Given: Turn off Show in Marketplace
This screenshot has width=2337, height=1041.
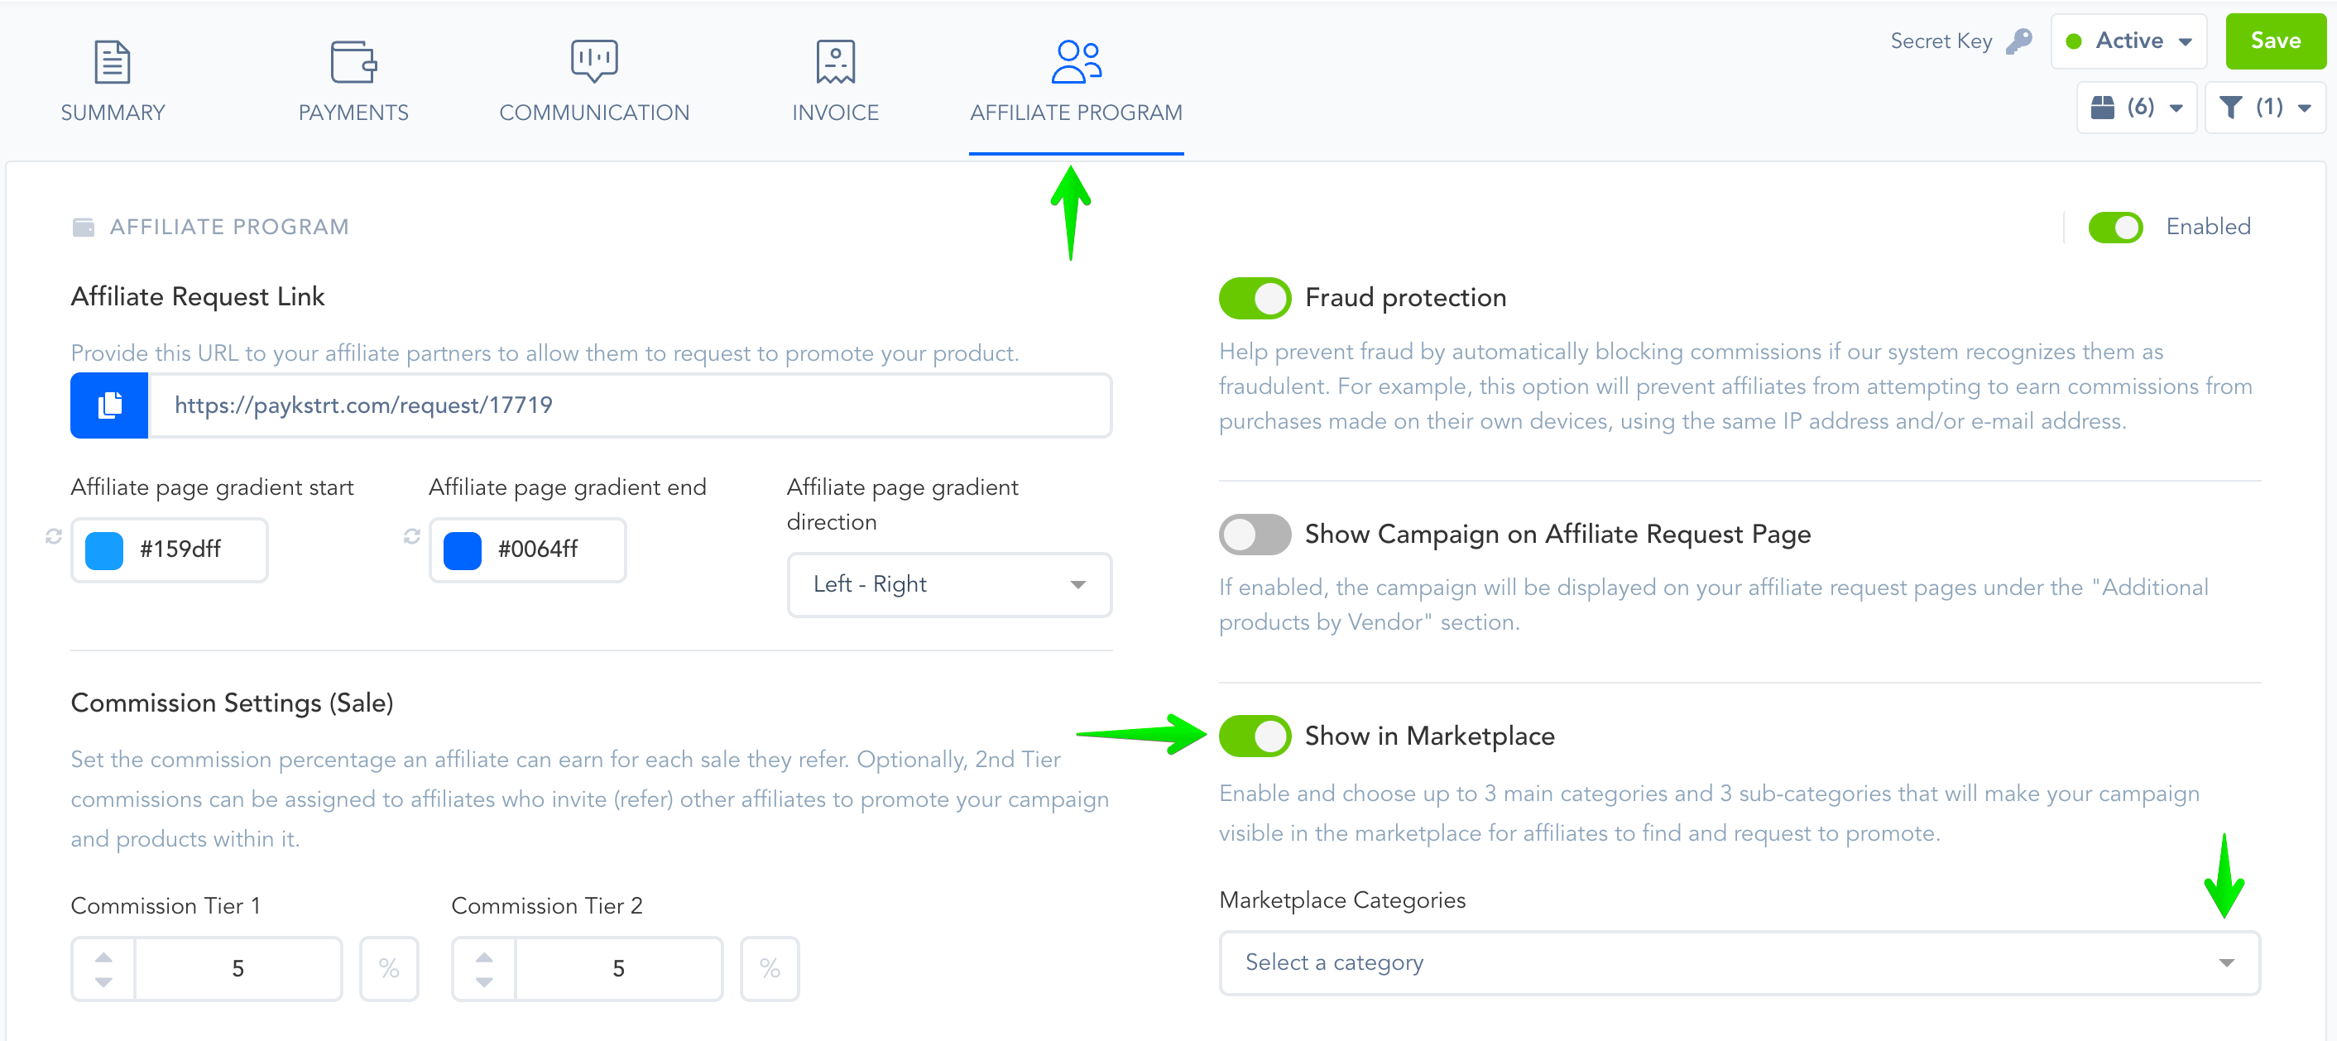Looking at the screenshot, I should 1255,736.
